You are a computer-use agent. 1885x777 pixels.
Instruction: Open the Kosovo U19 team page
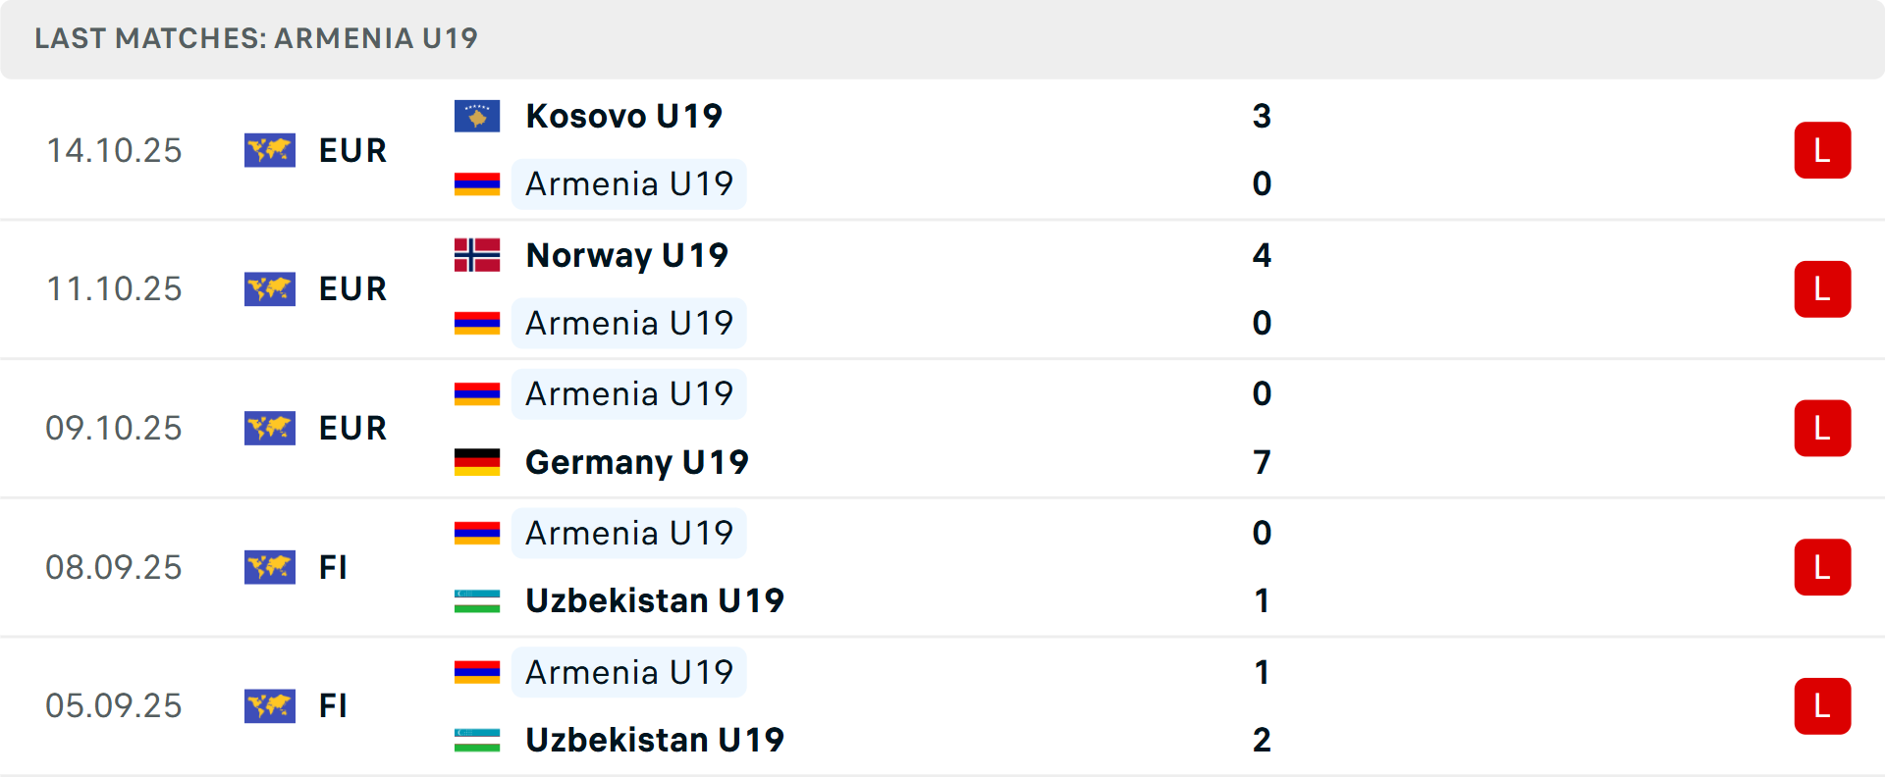[x=622, y=115]
